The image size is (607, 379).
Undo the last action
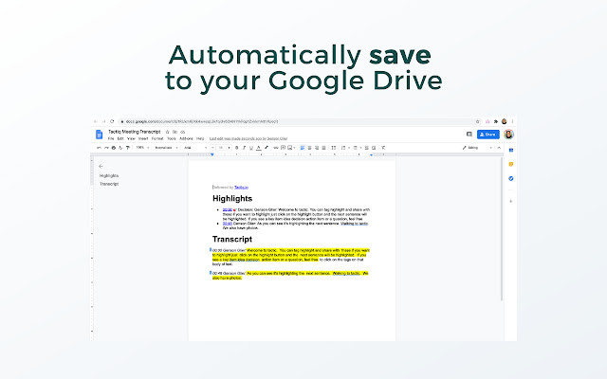[x=99, y=148]
